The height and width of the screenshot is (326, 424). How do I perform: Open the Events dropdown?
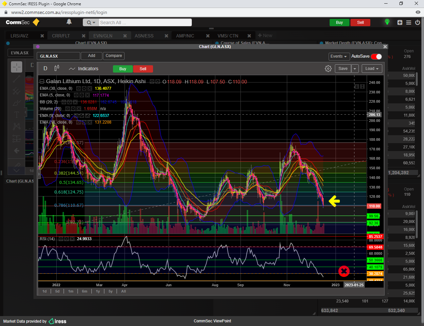[x=339, y=56]
